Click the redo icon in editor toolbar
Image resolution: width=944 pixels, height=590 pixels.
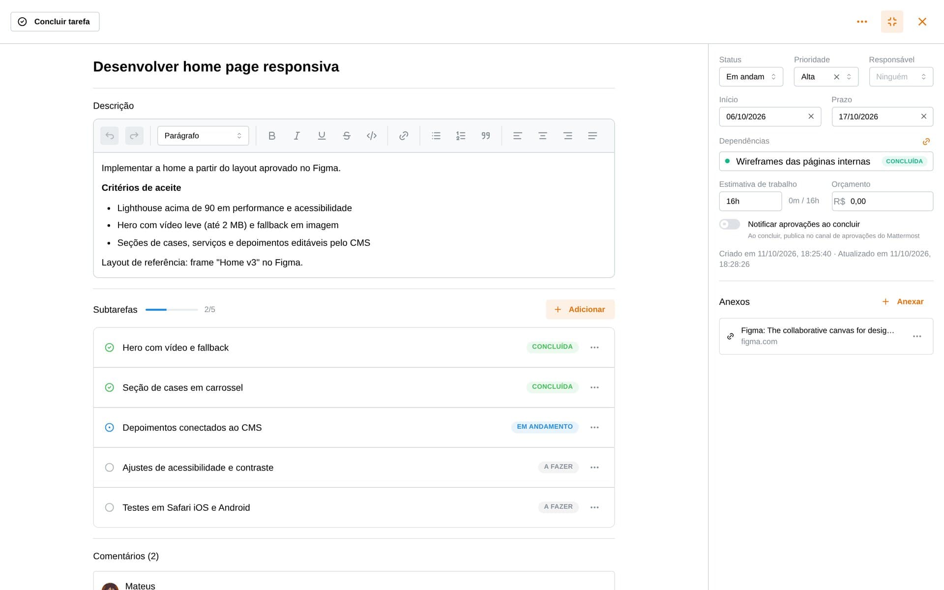[x=134, y=136]
